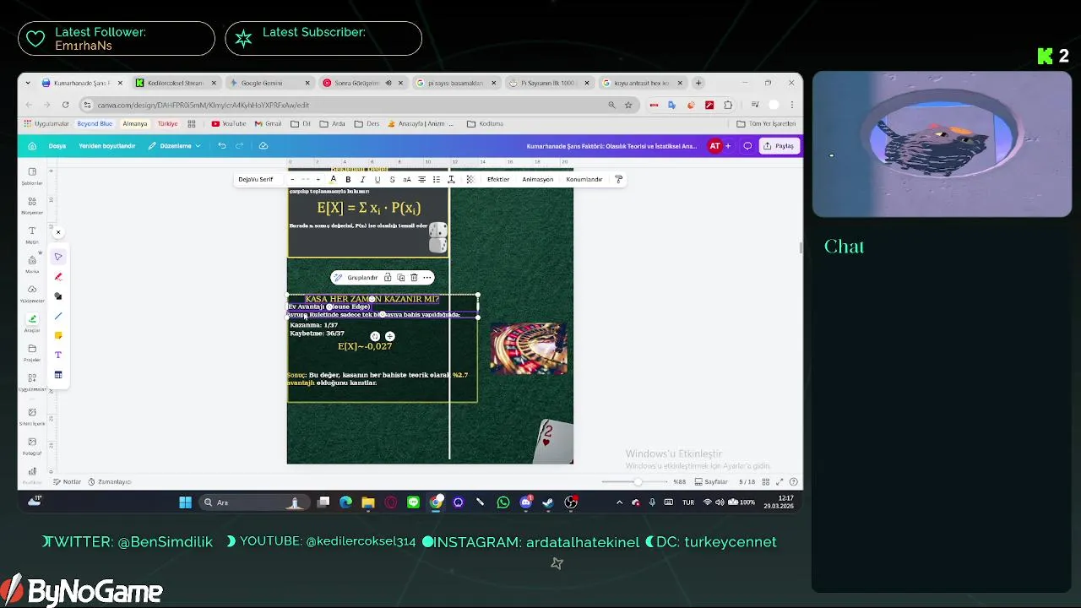Toggle Sayfalar pages view
This screenshot has width=1081, height=608.
(711, 481)
